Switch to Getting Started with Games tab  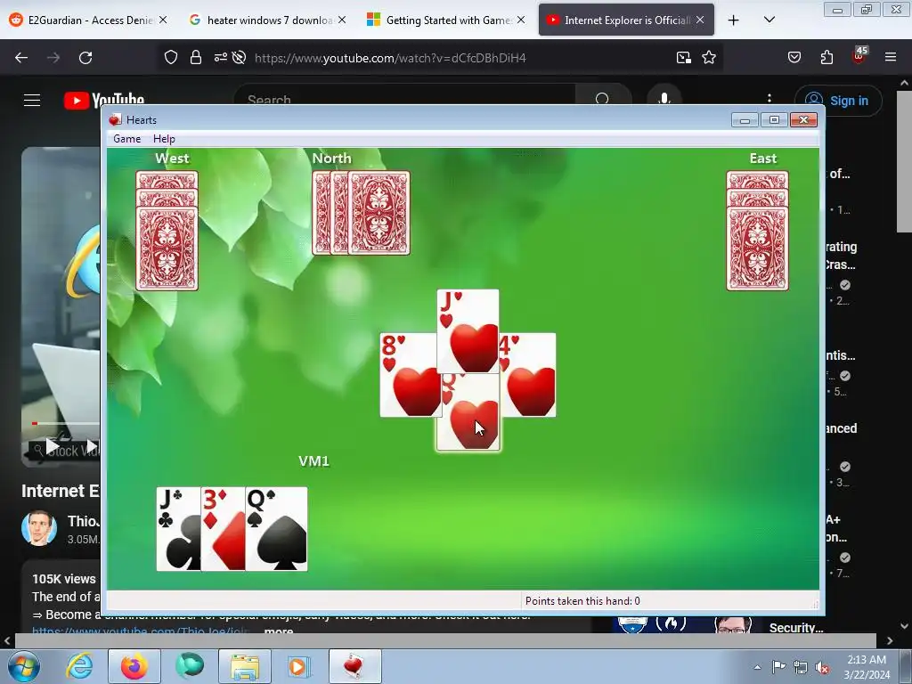coord(447,20)
